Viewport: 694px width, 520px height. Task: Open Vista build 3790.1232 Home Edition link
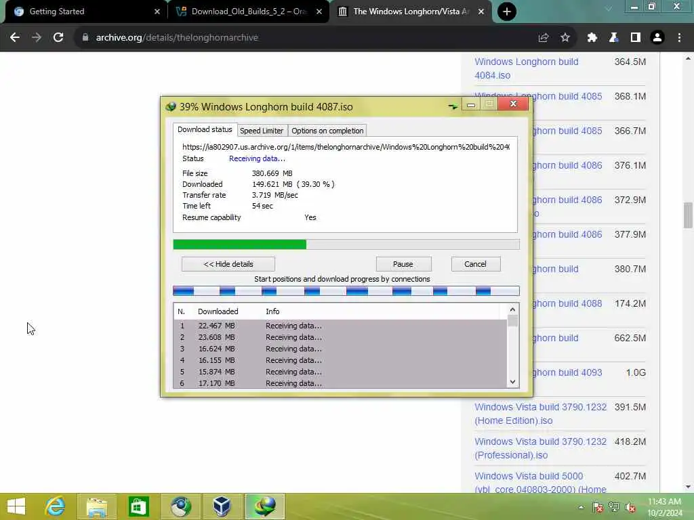coord(540,414)
